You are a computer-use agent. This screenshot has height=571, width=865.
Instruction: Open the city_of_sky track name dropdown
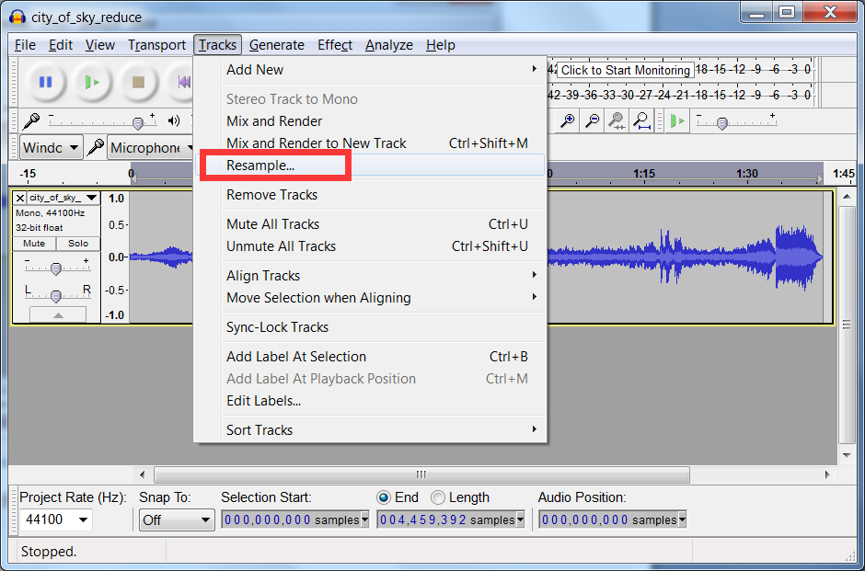pyautogui.click(x=91, y=198)
